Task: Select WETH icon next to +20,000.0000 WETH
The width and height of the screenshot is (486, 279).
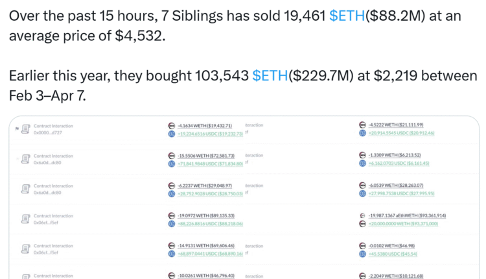Action: tap(363, 224)
